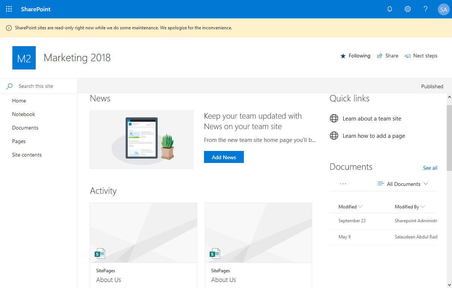This screenshot has width=452, height=288.
Task: Open the SA account avatar
Action: click(443, 9)
